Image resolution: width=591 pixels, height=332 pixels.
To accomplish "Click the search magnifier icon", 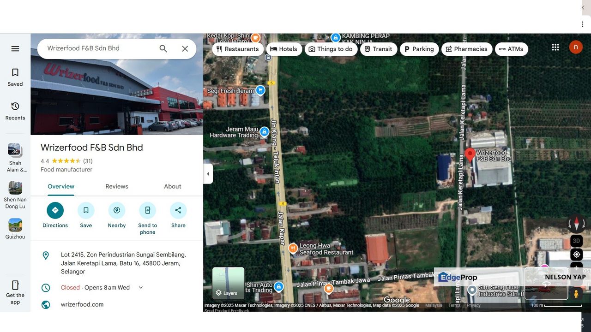I will tap(163, 48).
